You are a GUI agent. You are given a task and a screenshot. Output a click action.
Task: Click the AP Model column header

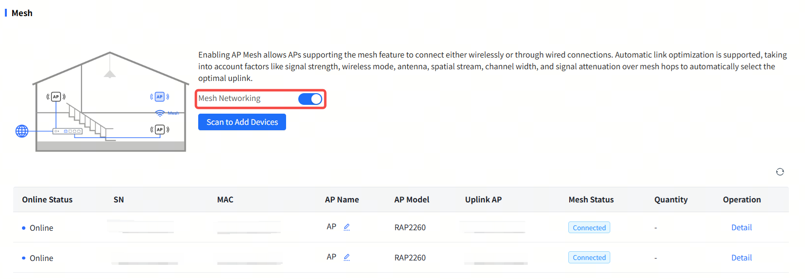412,199
